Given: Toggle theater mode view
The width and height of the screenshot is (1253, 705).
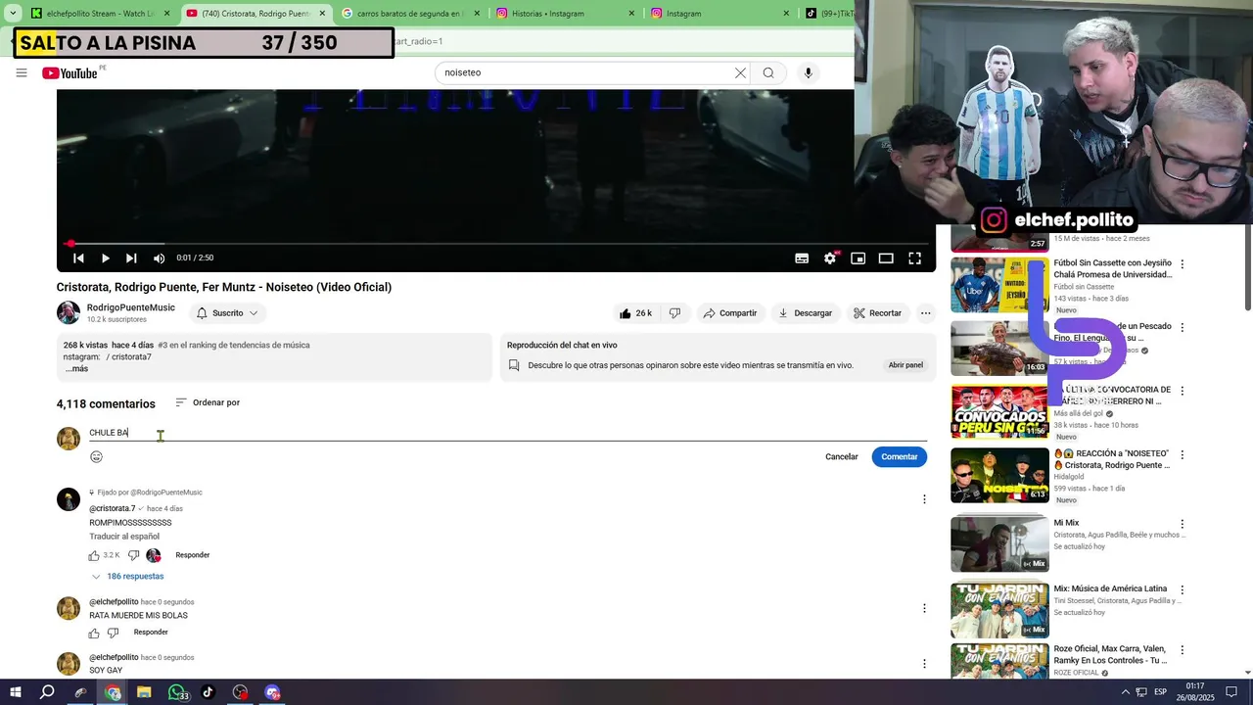Looking at the screenshot, I should pyautogui.click(x=886, y=258).
